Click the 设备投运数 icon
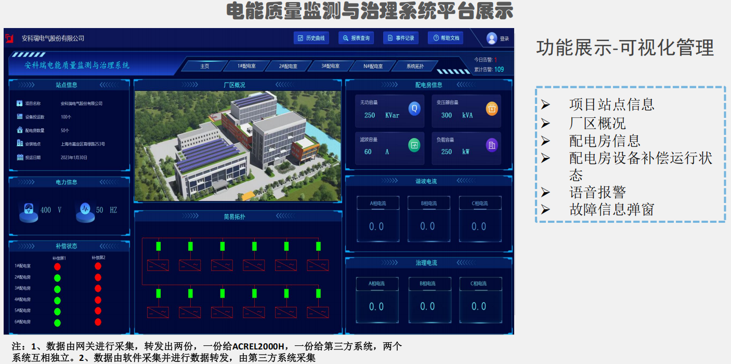 tap(20, 117)
